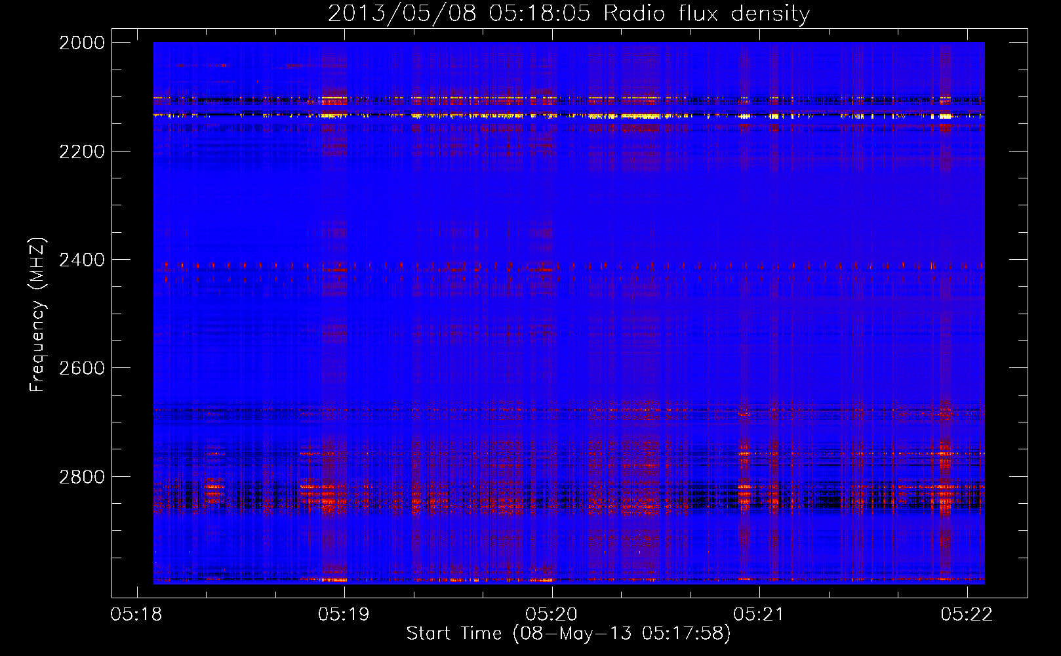Select the 'Frequency (MHZ)' axis label
Image resolution: width=1061 pixels, height=656 pixels.
pos(37,315)
